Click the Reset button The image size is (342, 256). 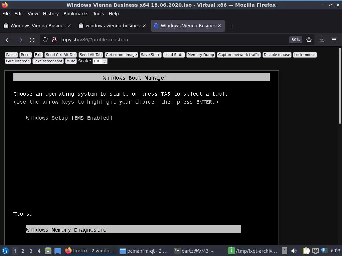[x=26, y=55]
